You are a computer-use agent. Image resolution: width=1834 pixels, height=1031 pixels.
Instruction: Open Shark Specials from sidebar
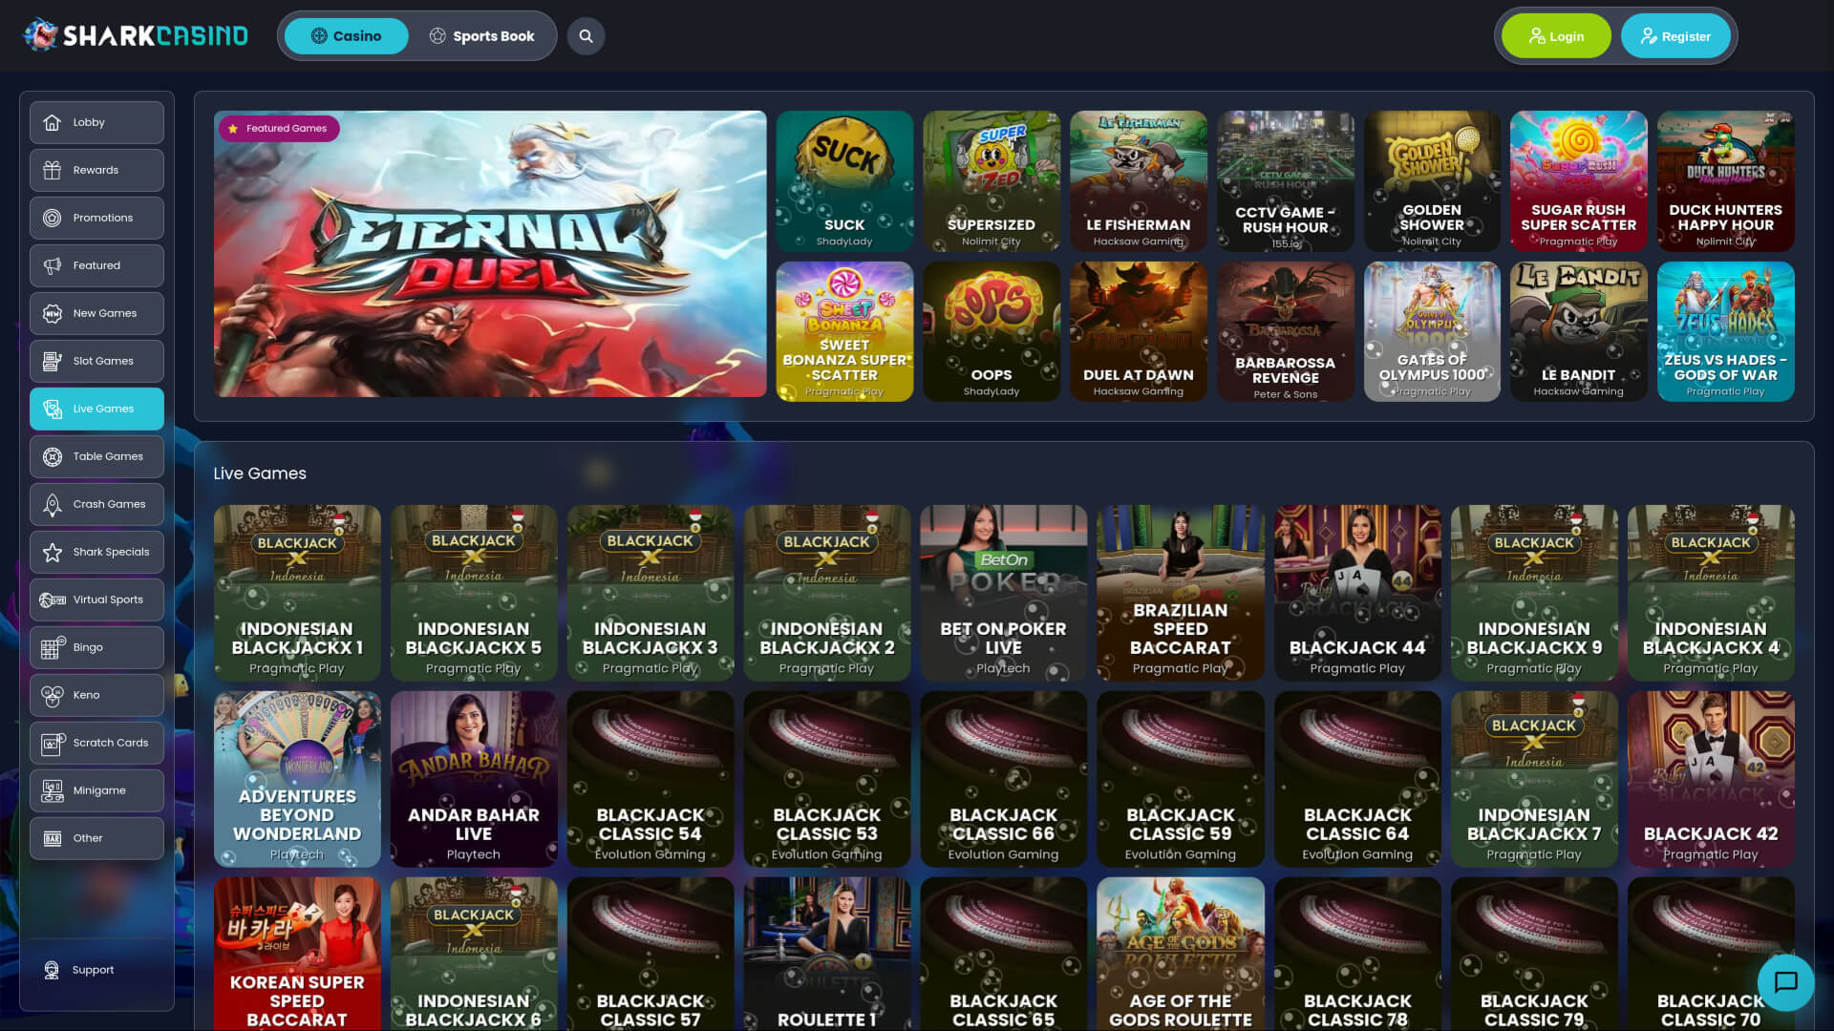53,552
